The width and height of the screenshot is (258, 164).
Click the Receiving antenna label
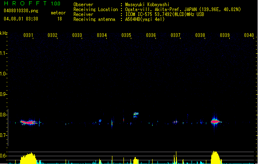click(x=94, y=19)
